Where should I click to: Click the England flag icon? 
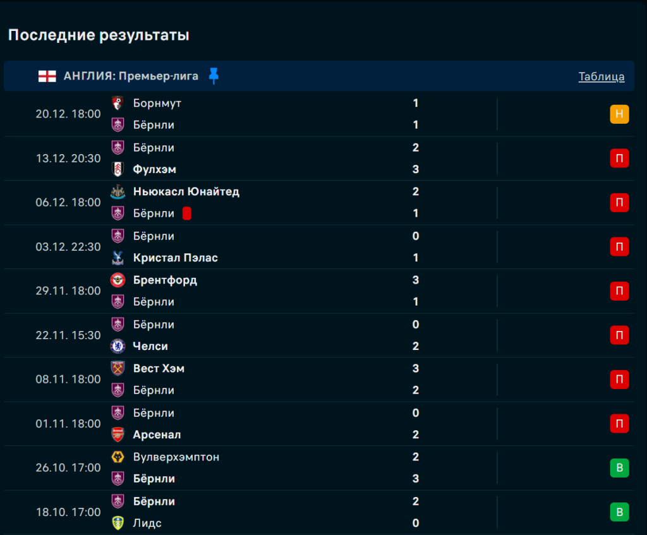47,76
